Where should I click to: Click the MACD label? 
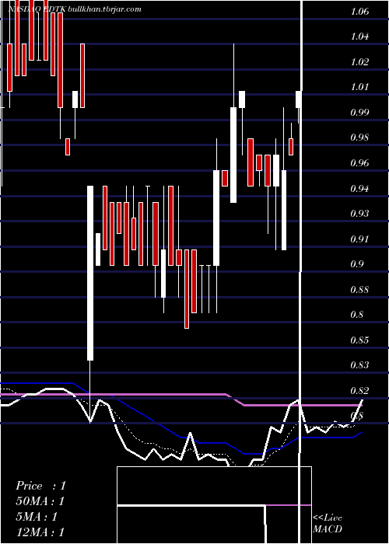pyautogui.click(x=328, y=529)
